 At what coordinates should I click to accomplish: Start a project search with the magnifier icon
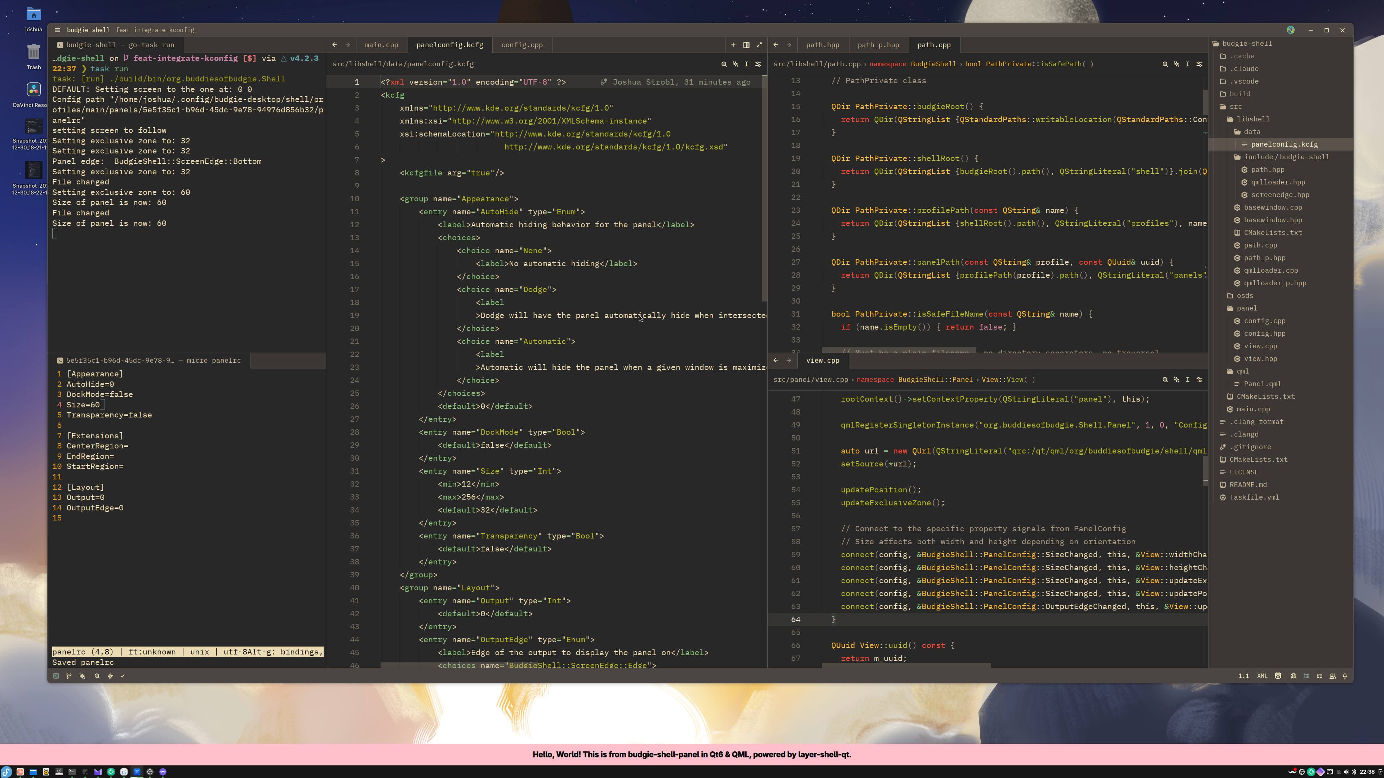(97, 676)
